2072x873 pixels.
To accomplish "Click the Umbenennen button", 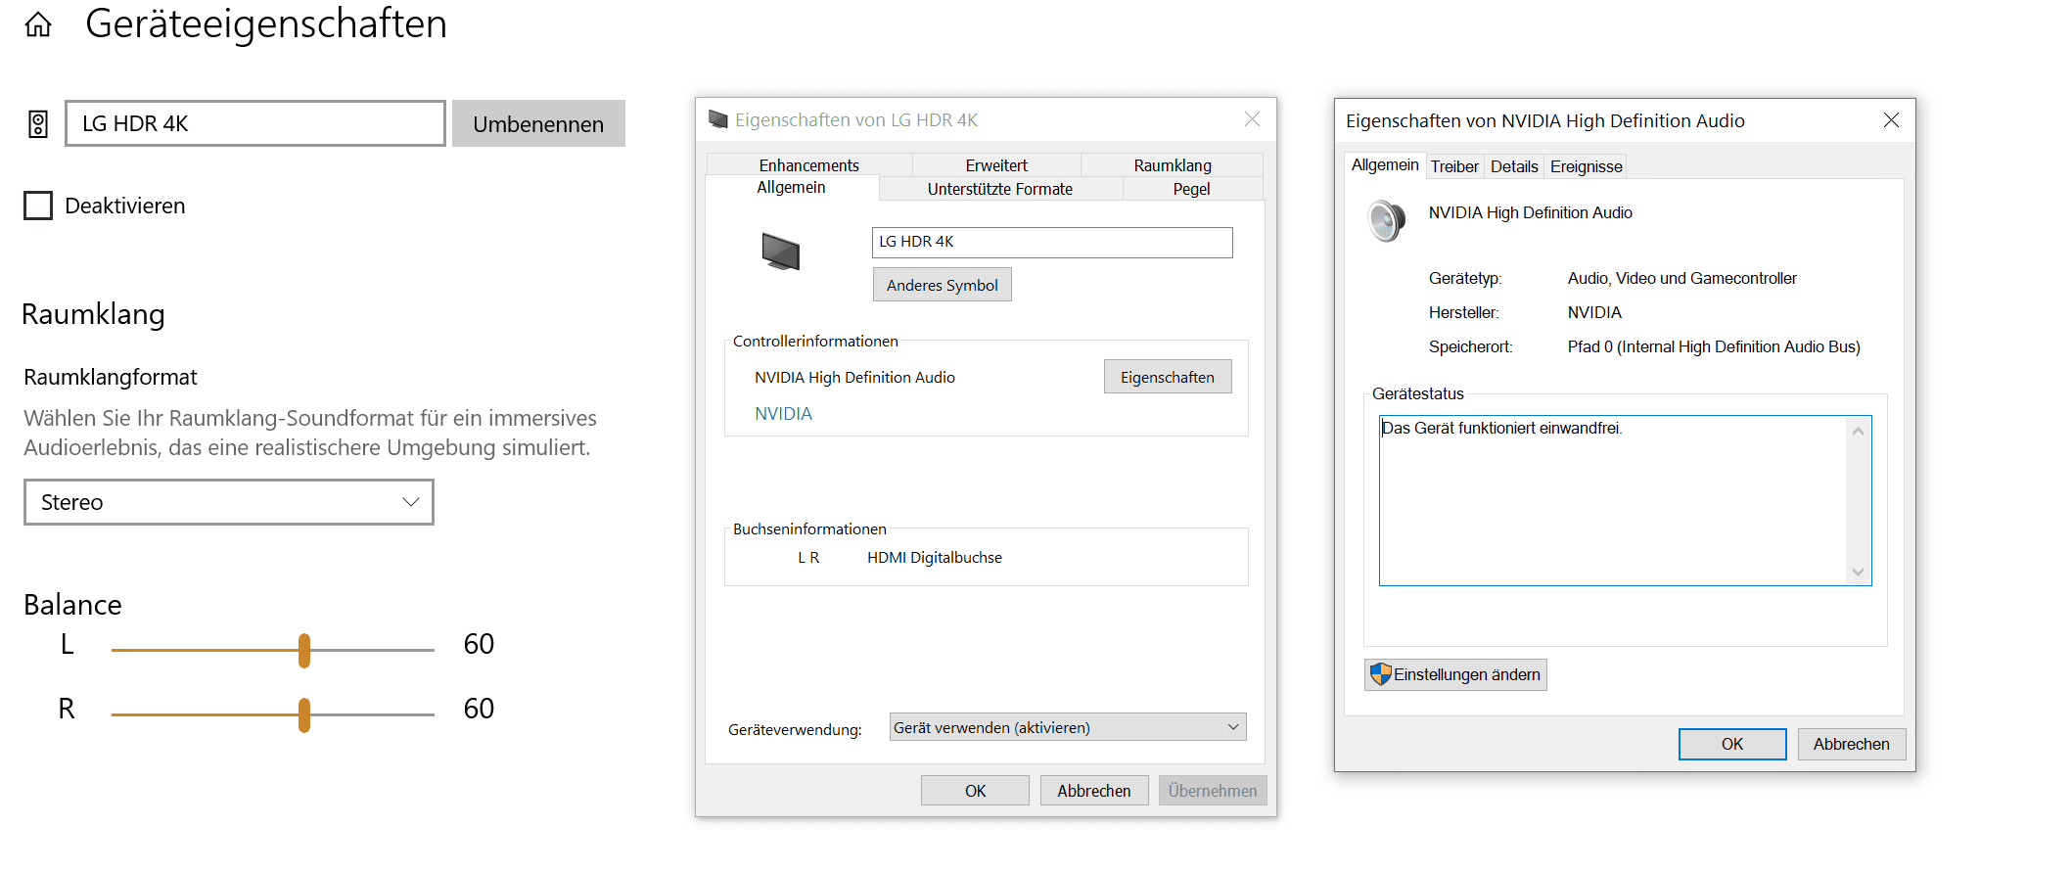I will pyautogui.click(x=538, y=124).
